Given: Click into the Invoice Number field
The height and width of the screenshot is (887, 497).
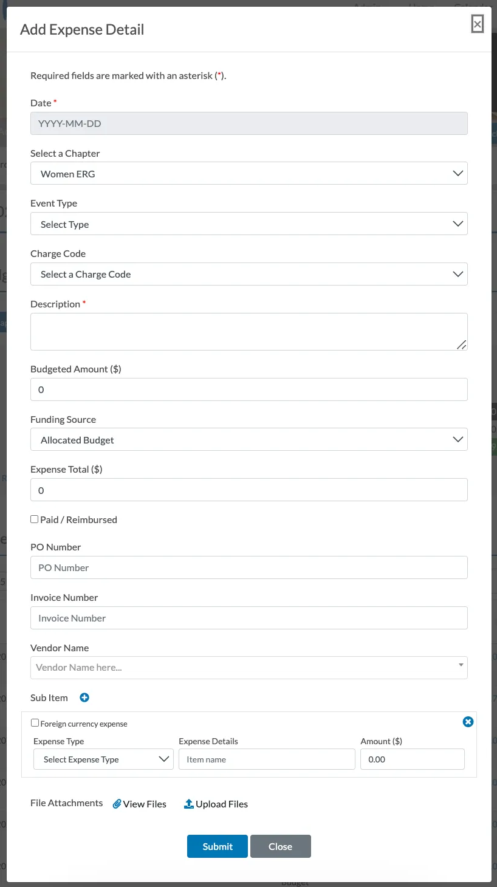Looking at the screenshot, I should click(249, 618).
